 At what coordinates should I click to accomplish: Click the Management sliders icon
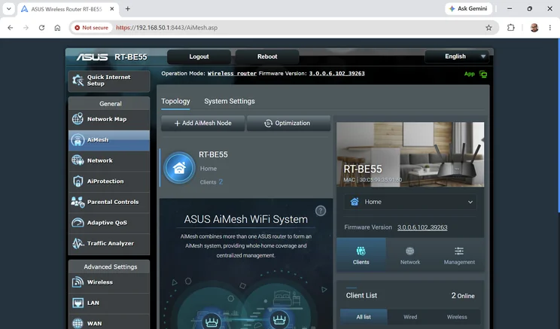[x=459, y=251]
